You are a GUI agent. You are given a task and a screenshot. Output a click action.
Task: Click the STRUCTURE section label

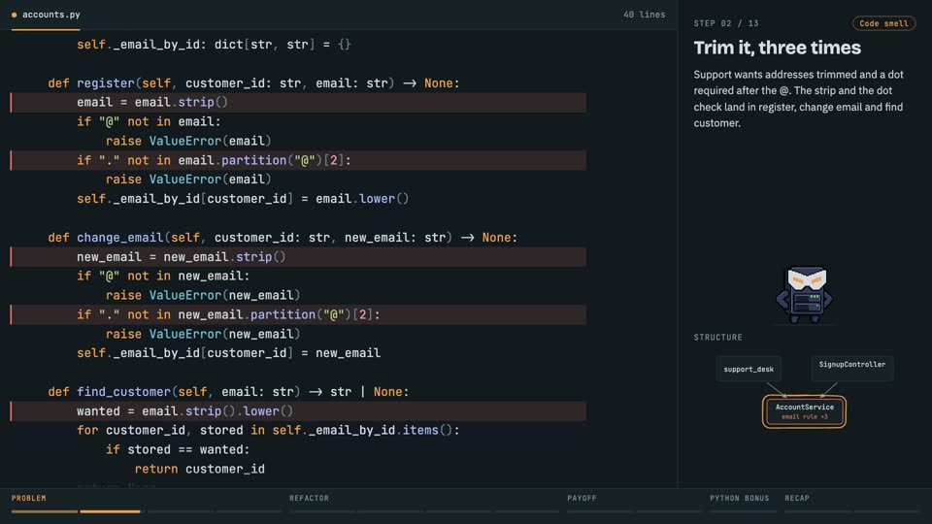pyautogui.click(x=718, y=338)
